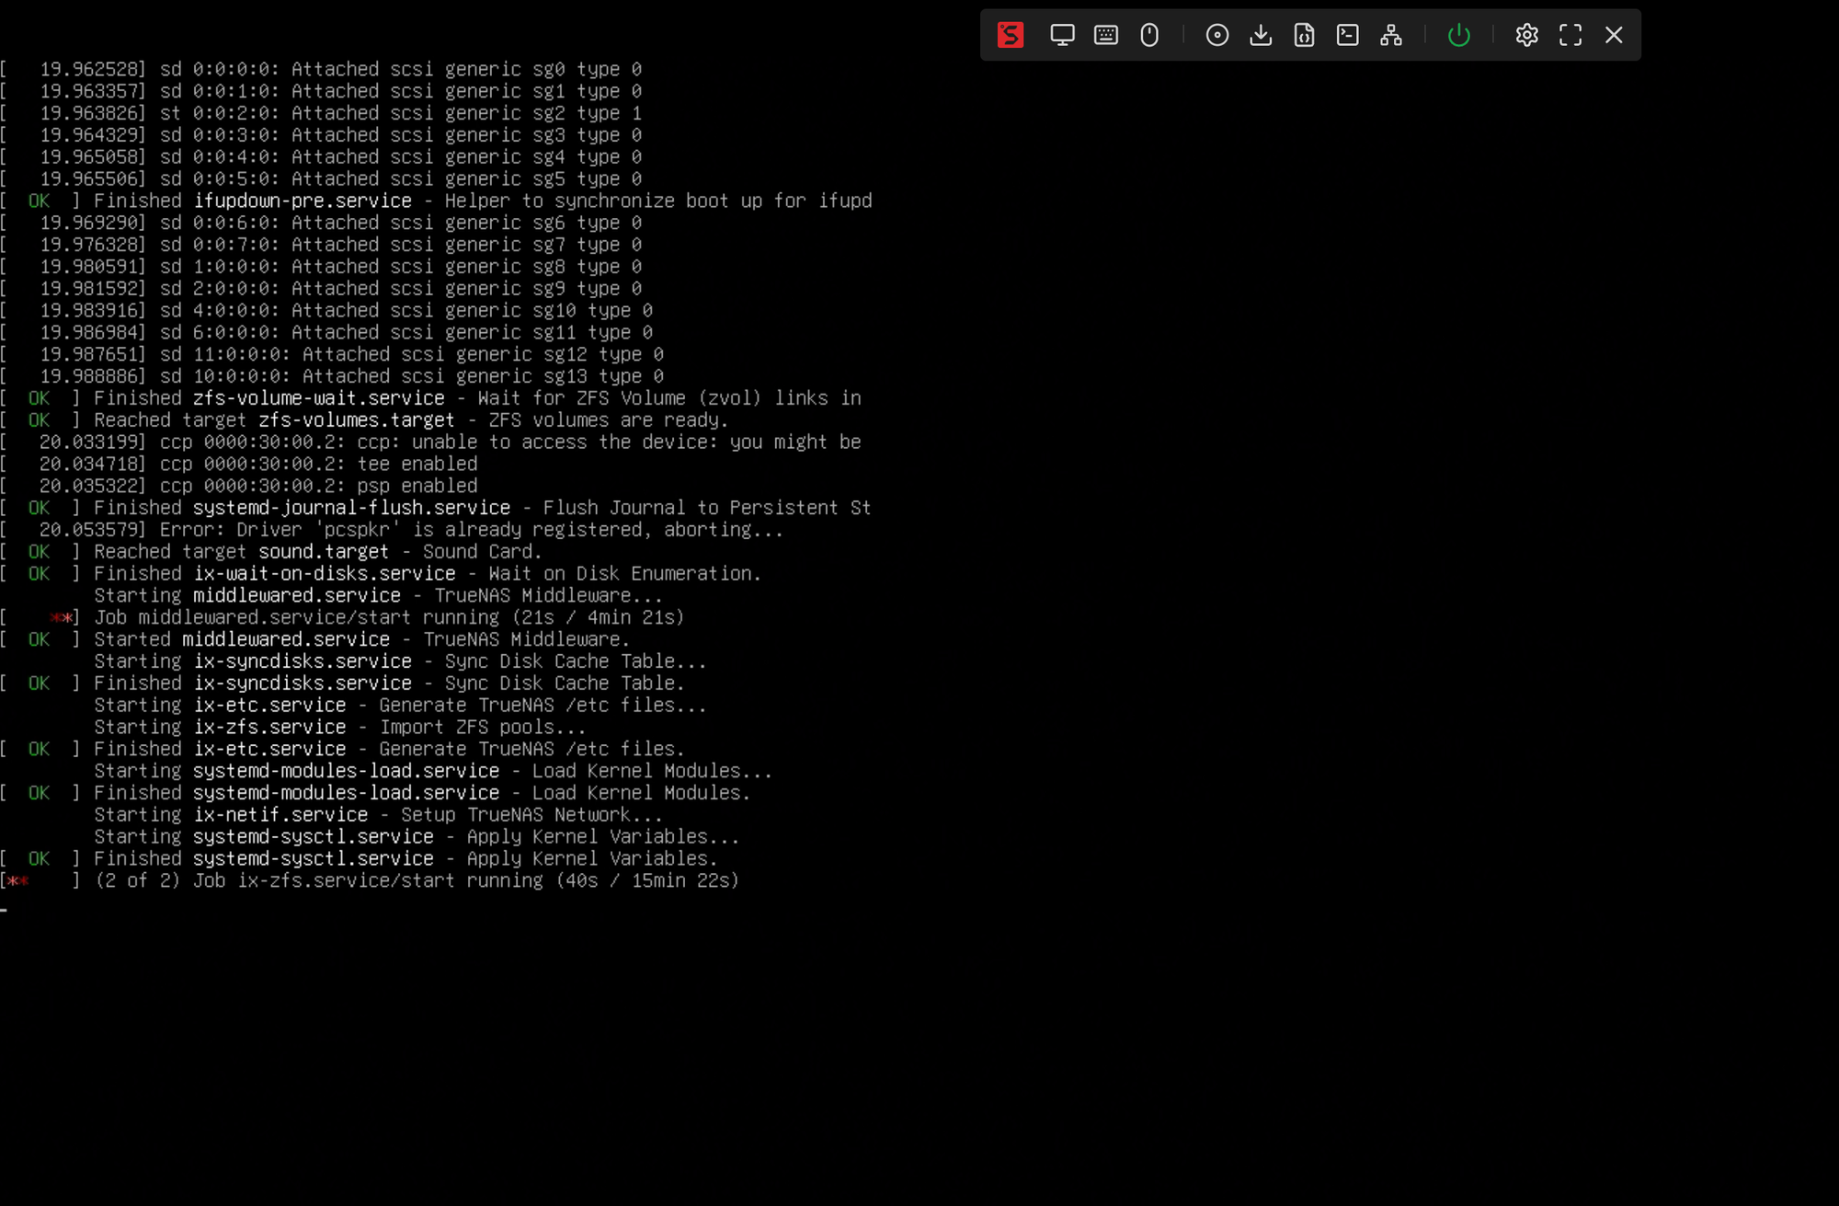
Task: Click 'systemd-journal-flush.service' text
Action: pyautogui.click(x=352, y=508)
